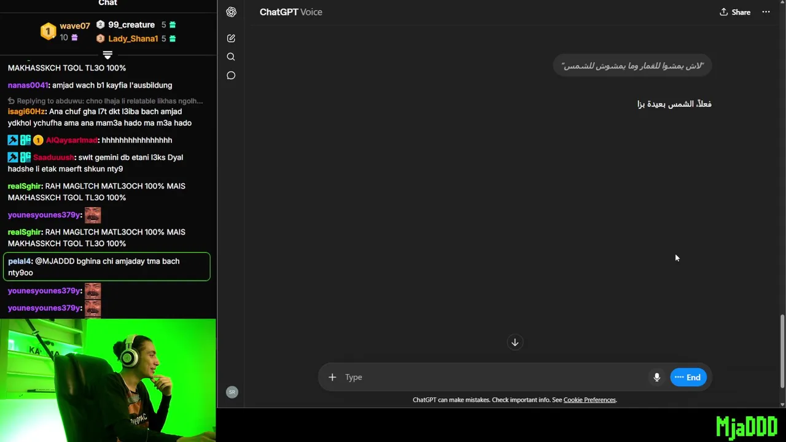Viewport: 786px width, 442px height.
Task: Open the Cookie Preferences link
Action: click(x=589, y=400)
